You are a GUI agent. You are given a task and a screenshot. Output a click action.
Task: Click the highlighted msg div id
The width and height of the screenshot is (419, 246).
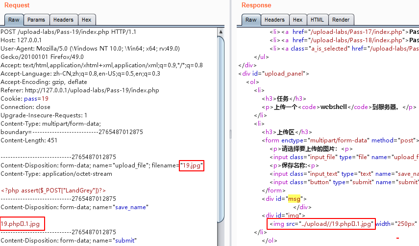pyautogui.click(x=294, y=199)
